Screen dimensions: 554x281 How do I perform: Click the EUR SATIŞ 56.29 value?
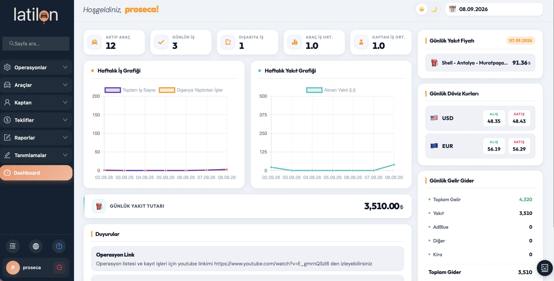(519, 149)
